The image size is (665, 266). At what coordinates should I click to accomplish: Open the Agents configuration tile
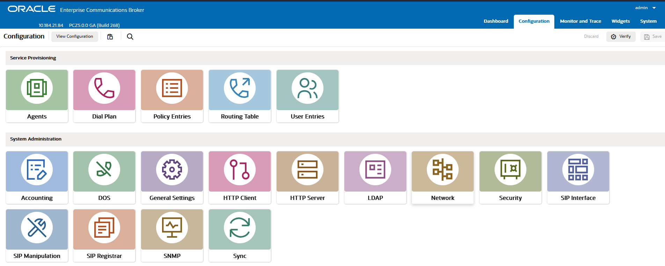37,96
